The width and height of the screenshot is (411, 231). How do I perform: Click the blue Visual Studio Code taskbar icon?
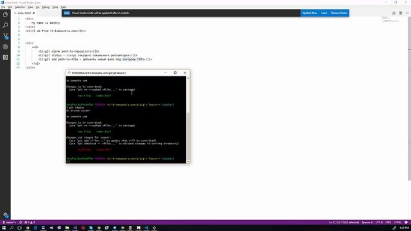[x=146, y=228]
